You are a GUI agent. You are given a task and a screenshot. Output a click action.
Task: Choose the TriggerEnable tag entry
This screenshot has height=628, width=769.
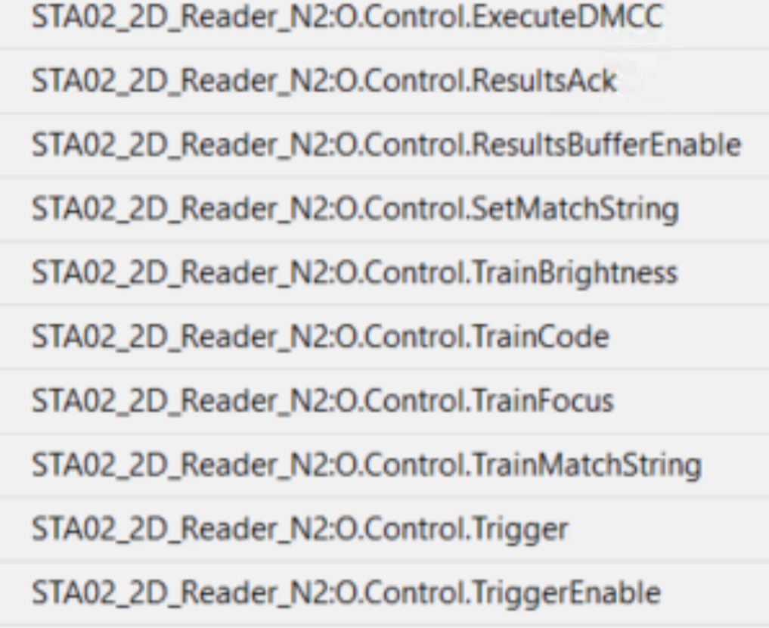pyautogui.click(x=346, y=592)
